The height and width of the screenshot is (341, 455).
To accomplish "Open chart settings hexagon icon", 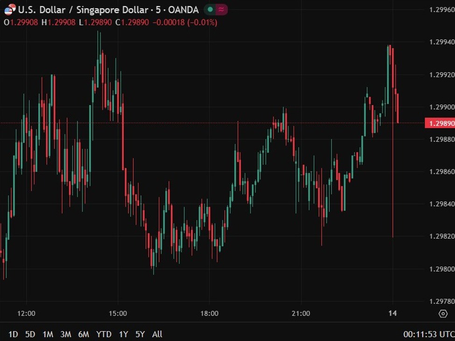I will click(442, 313).
